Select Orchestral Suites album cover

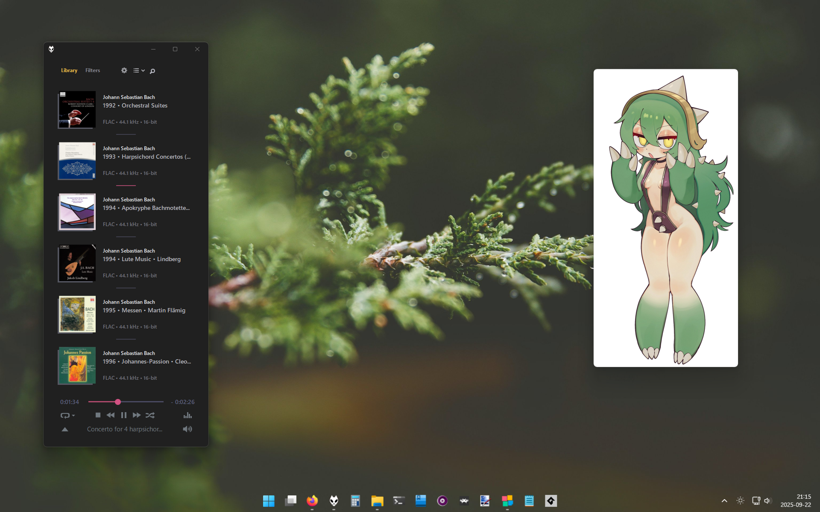pyautogui.click(x=77, y=110)
